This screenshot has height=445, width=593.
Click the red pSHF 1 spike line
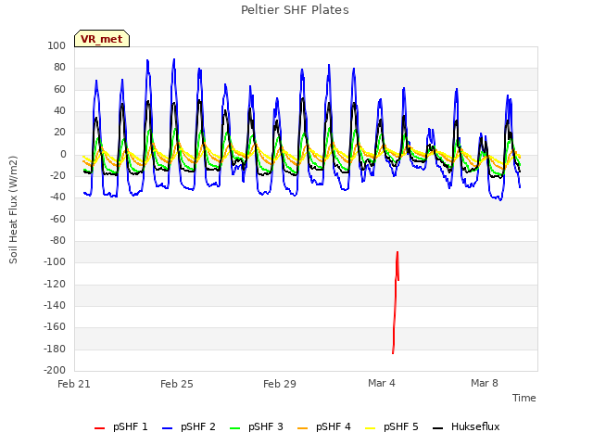(396, 303)
